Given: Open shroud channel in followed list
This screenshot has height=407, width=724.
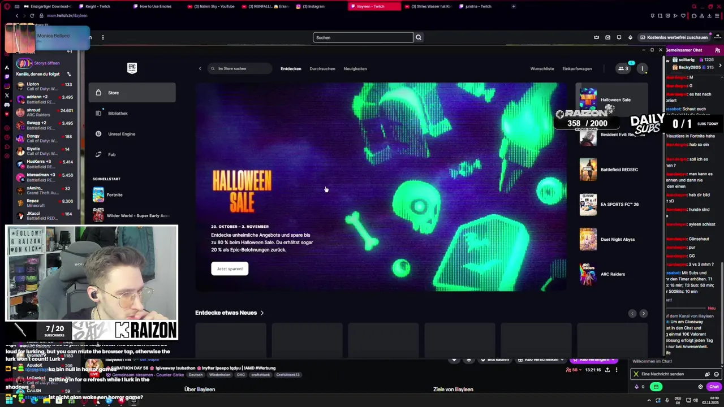Looking at the screenshot, I should point(45,112).
